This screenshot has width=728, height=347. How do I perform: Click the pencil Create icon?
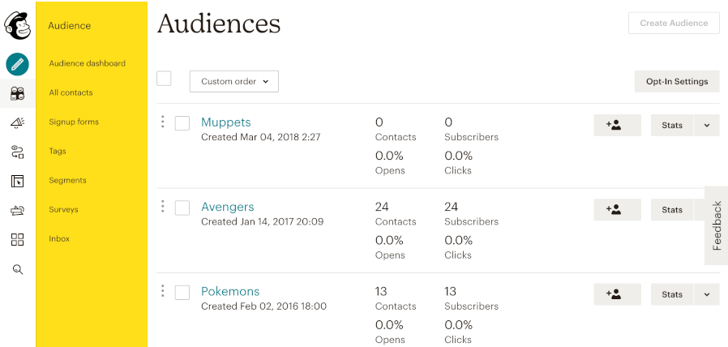tap(18, 64)
